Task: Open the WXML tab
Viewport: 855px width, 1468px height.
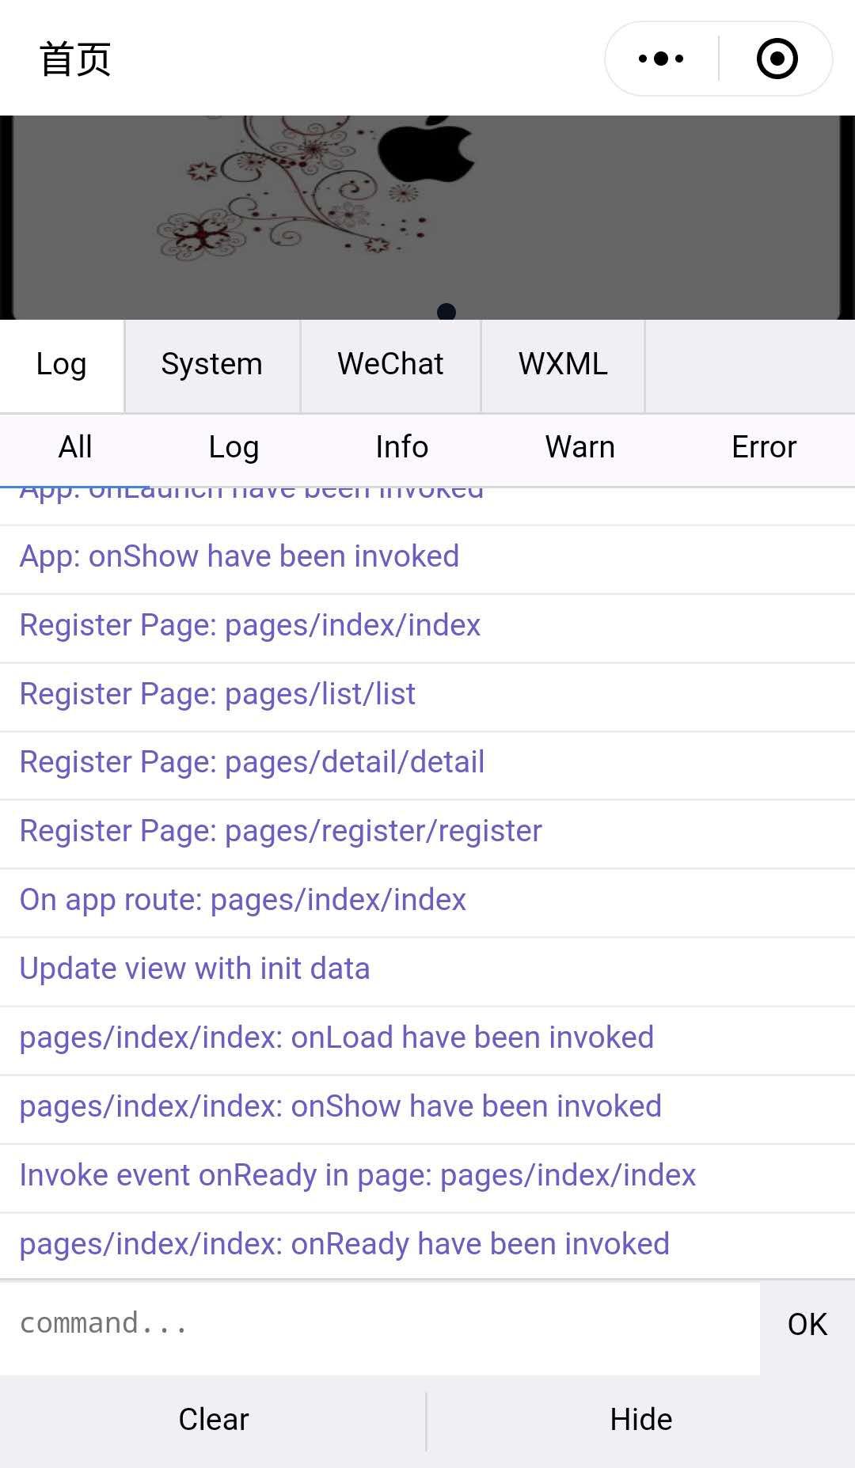Action: point(563,365)
